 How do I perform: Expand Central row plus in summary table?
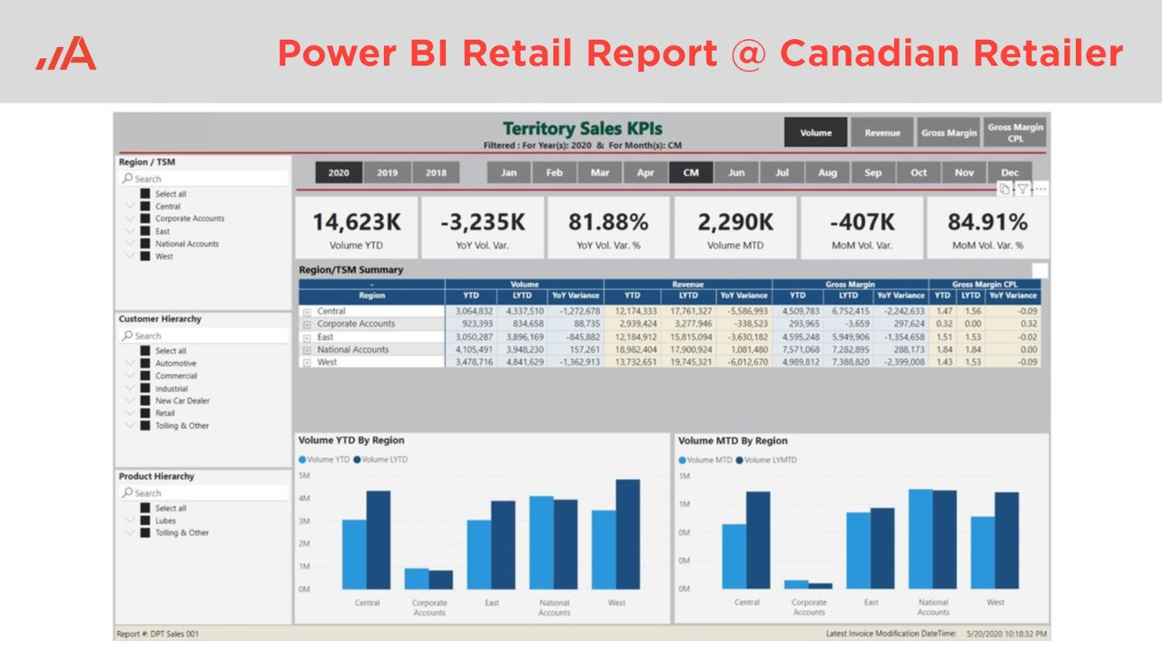[x=307, y=312]
